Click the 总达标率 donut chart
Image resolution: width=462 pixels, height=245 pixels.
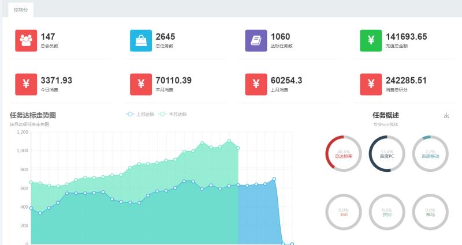point(344,154)
